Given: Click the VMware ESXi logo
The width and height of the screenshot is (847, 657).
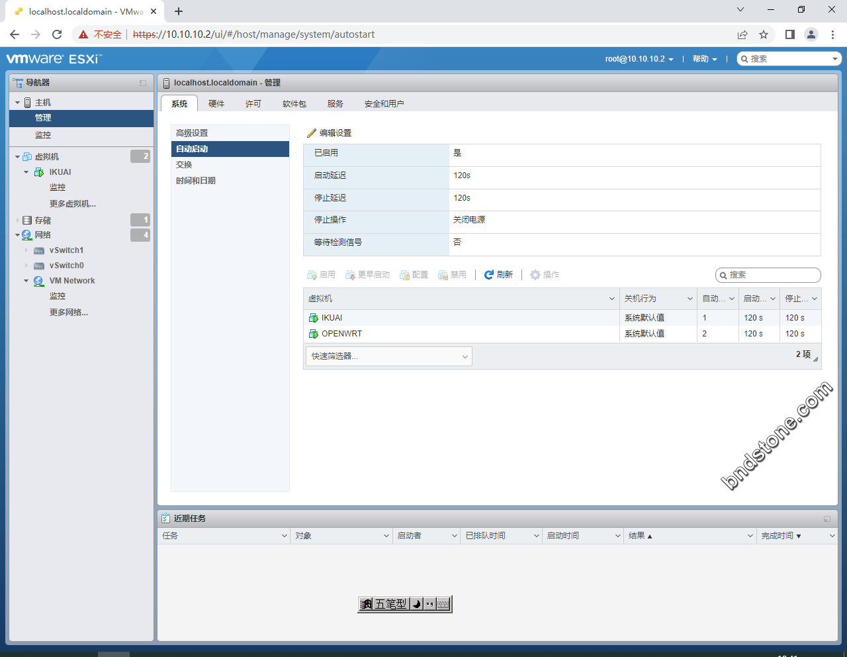Looking at the screenshot, I should point(54,59).
